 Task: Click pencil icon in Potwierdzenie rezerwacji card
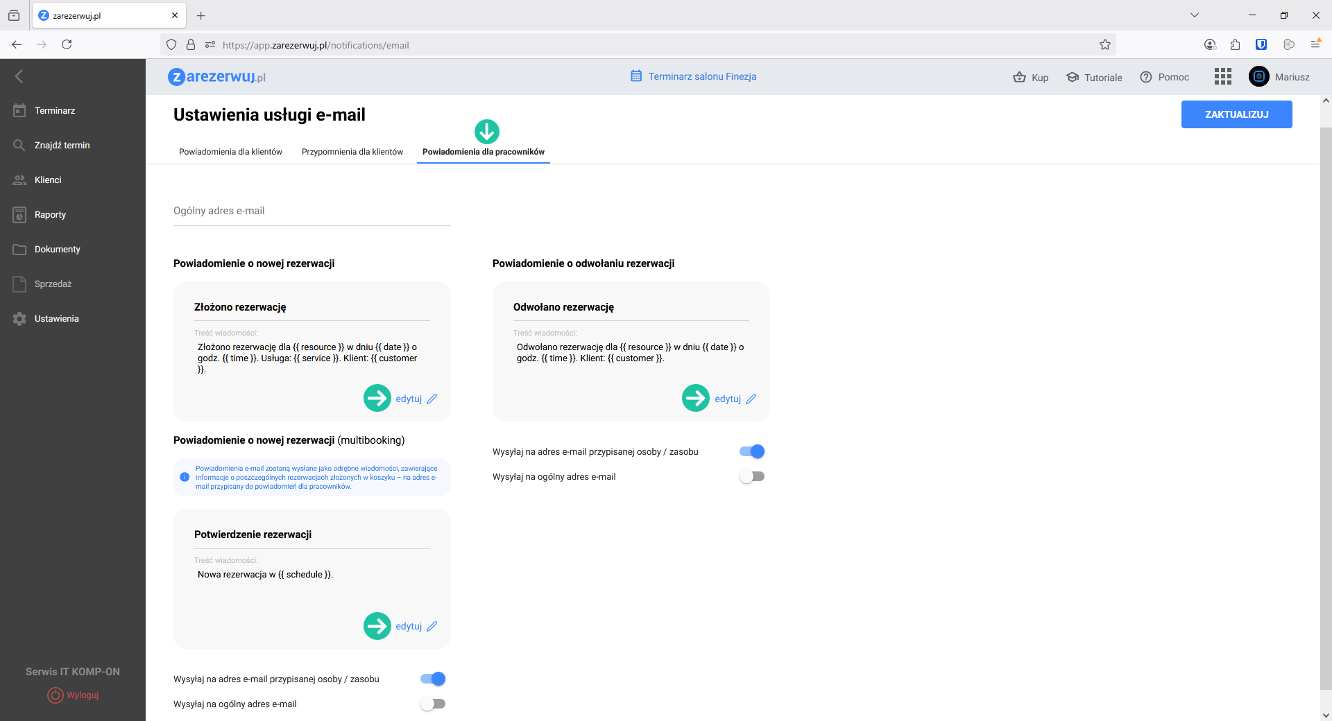(x=432, y=626)
